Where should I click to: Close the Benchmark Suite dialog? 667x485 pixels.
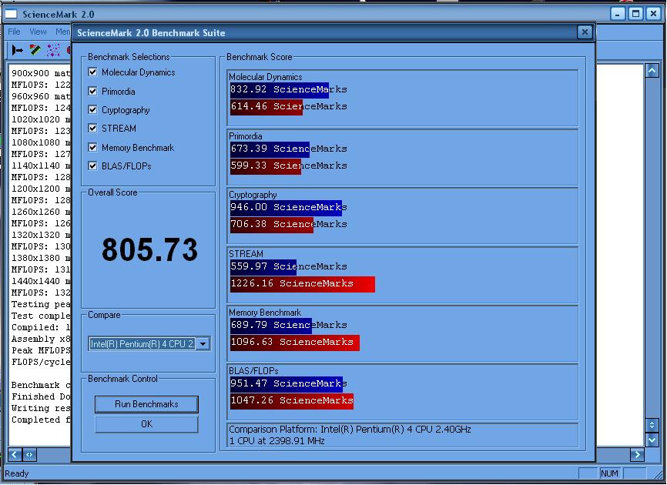point(585,32)
